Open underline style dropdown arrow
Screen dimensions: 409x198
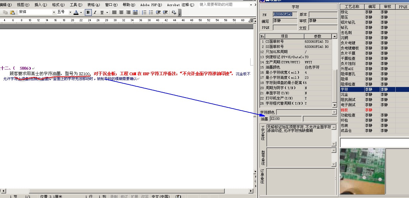[x=107, y=12]
